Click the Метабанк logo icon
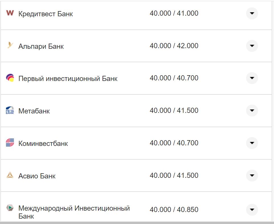 [9, 111]
